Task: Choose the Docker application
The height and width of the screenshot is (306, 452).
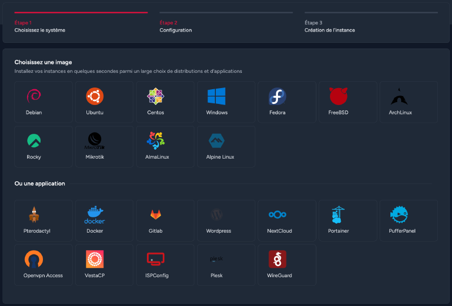Action: tap(104, 221)
